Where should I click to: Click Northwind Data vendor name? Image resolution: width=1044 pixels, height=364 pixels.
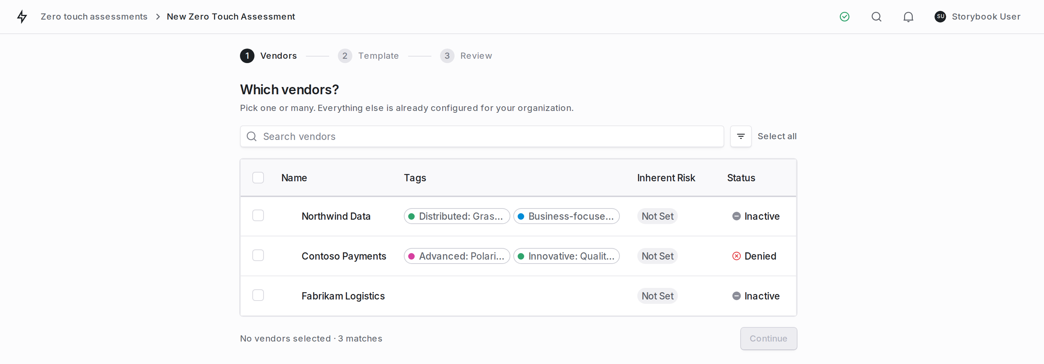(336, 216)
